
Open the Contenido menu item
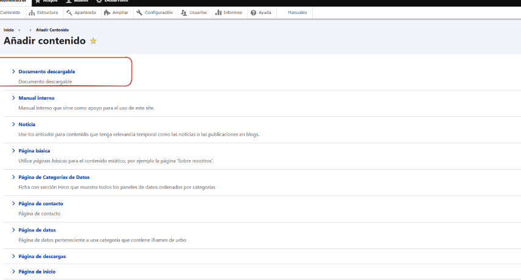[10, 13]
